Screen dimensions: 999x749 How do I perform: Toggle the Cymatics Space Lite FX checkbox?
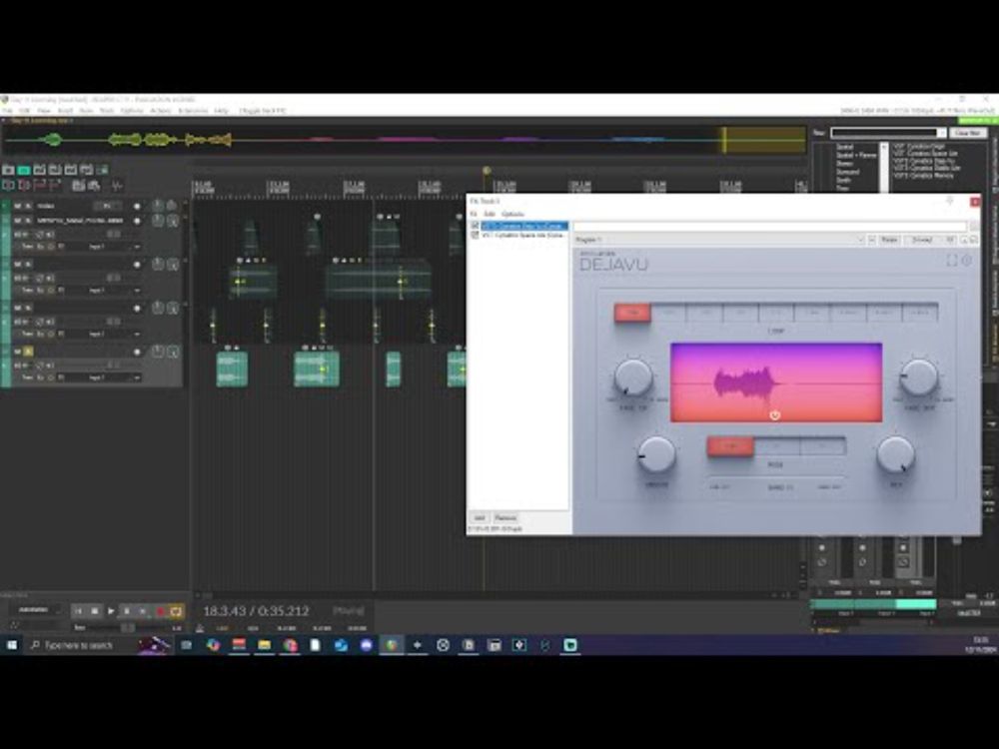[475, 235]
